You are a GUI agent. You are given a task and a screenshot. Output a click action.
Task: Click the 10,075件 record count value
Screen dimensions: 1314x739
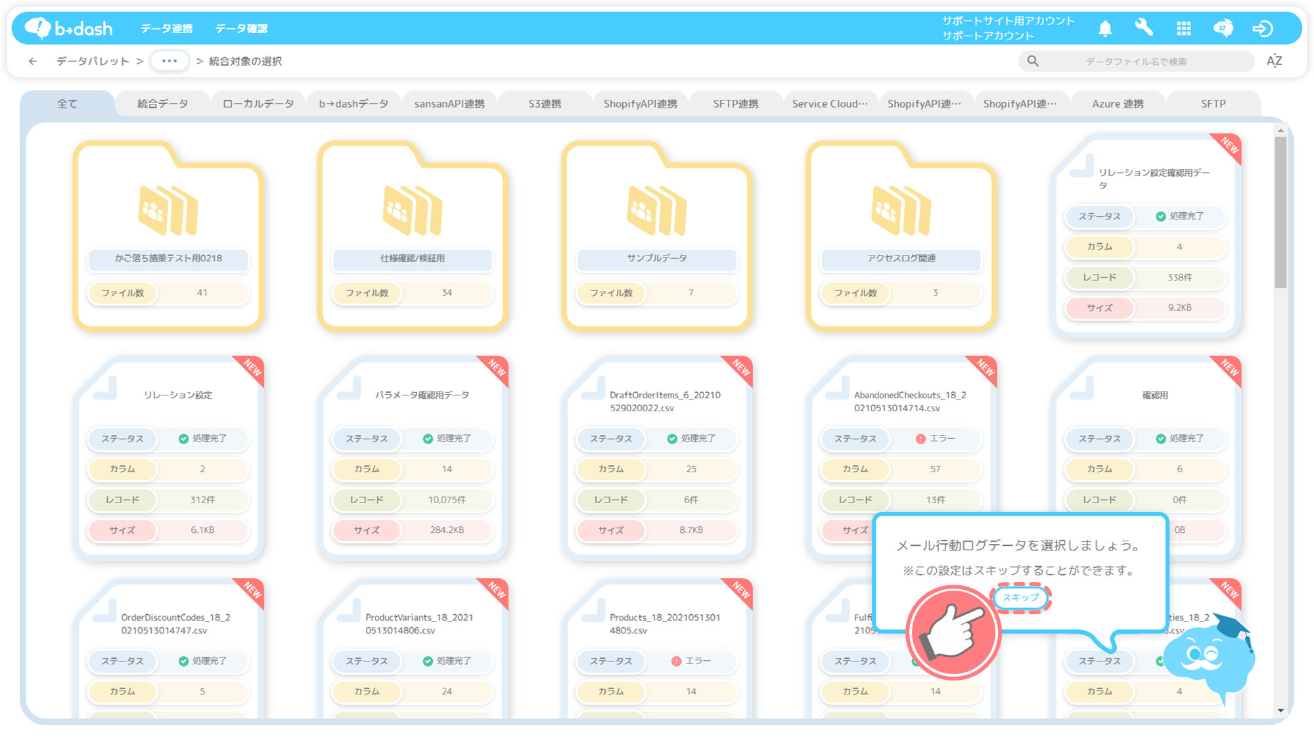click(447, 500)
